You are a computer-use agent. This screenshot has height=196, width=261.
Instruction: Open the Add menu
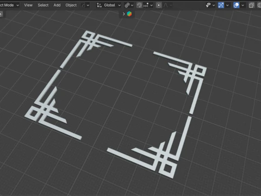click(x=57, y=5)
